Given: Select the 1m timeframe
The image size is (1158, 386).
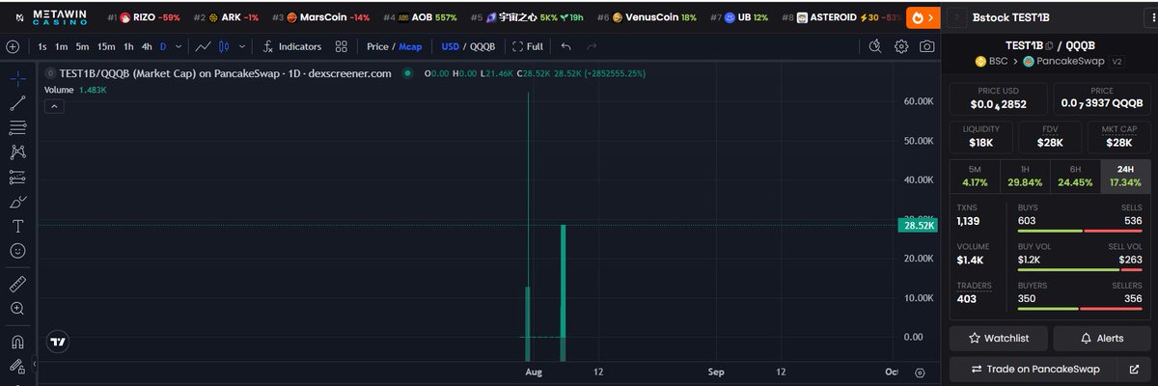Looking at the screenshot, I should [62, 46].
